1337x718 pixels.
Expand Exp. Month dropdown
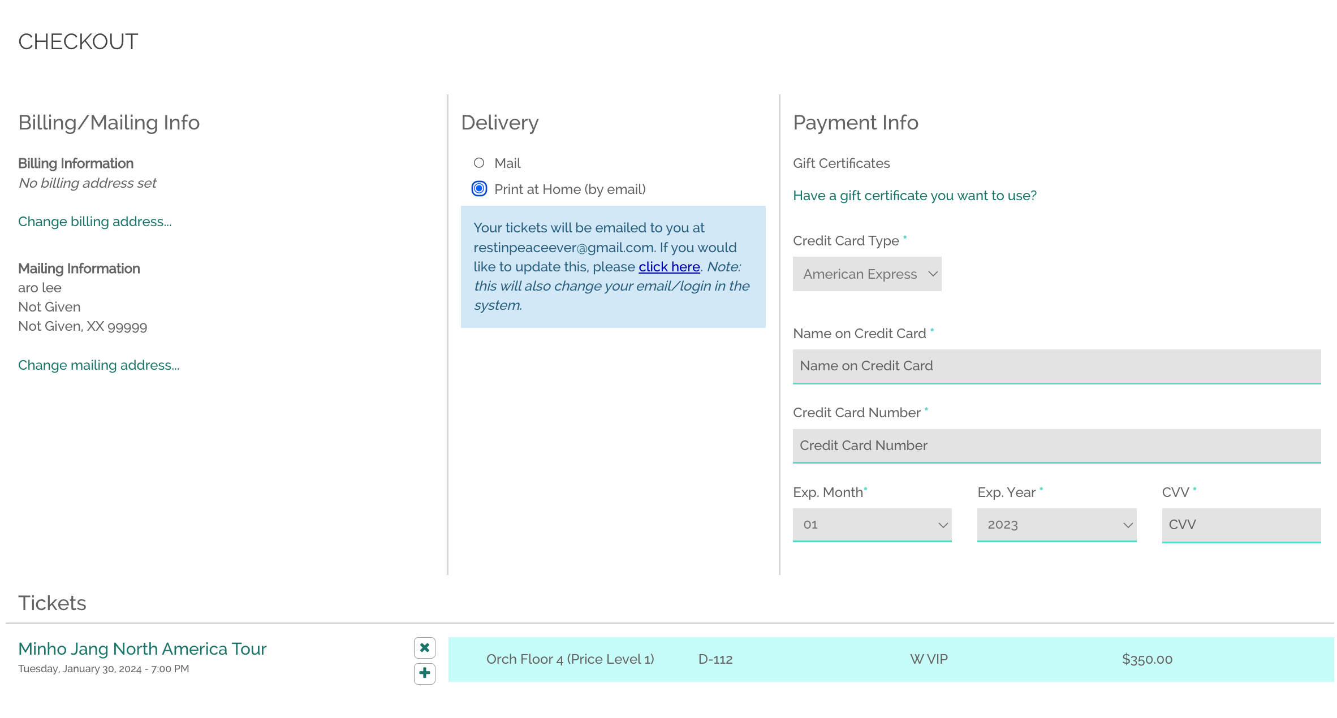[872, 525]
